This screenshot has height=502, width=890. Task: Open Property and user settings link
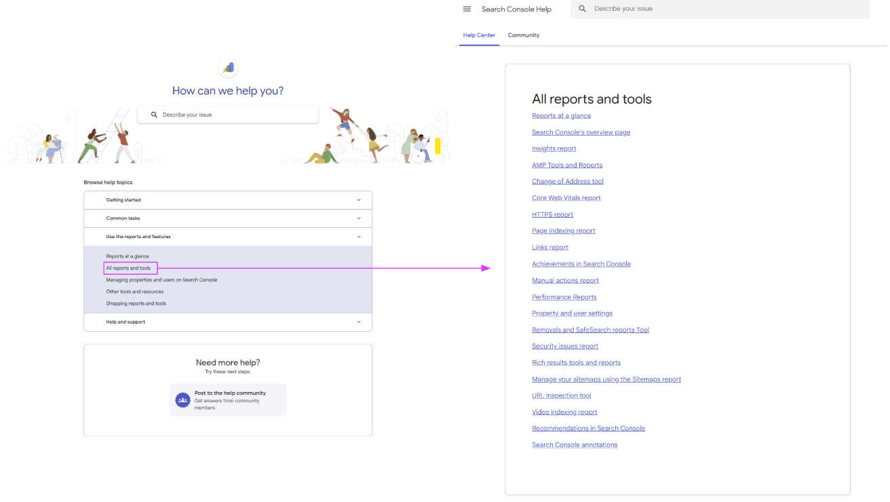tap(573, 313)
